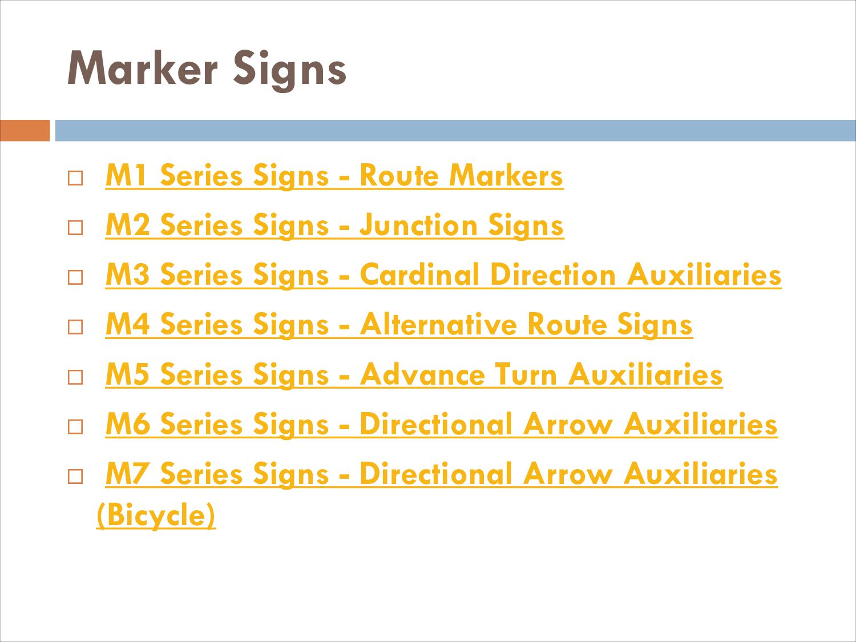Viewport: 856px width, 642px height.
Task: Click the blank slide area below the list
Action: (428, 588)
